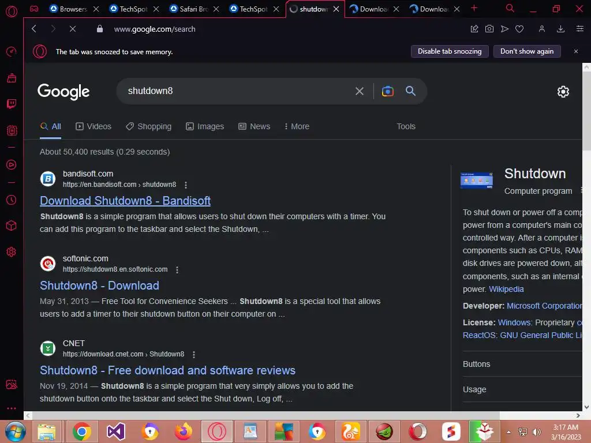
Task: Dismiss the tab snoozing notification
Action: [575, 51]
